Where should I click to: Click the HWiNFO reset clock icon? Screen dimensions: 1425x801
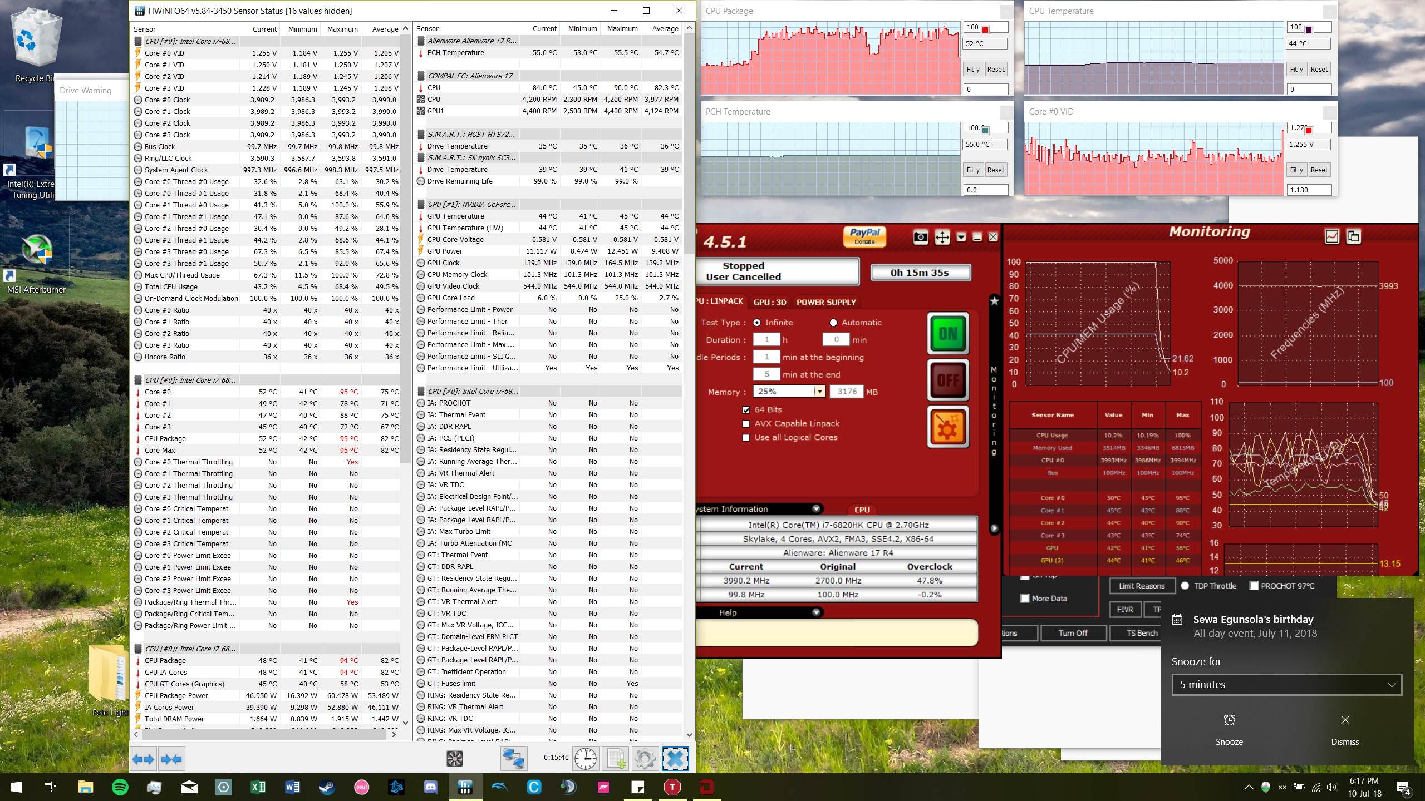[x=586, y=759]
